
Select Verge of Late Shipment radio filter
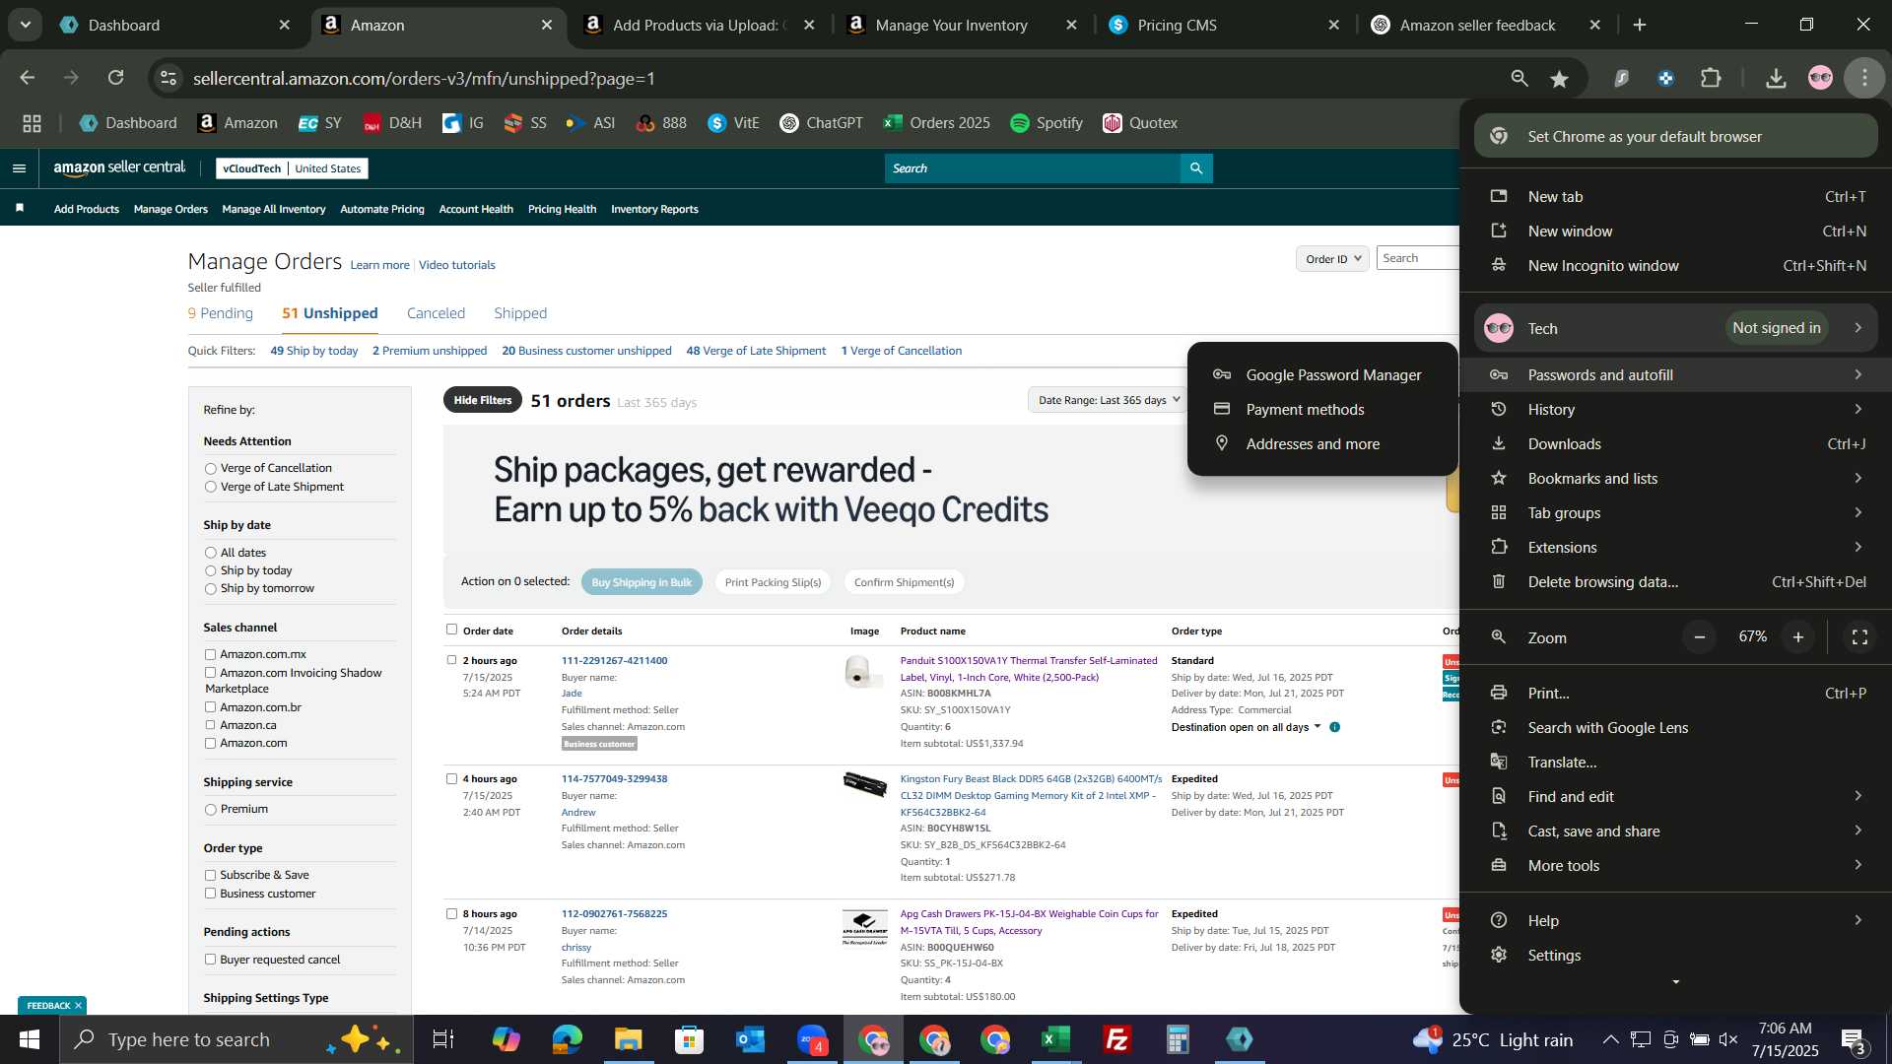pos(210,487)
